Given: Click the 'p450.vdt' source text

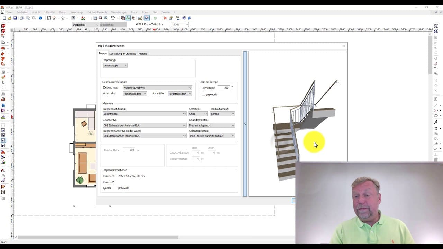Looking at the screenshot, I should (124, 188).
